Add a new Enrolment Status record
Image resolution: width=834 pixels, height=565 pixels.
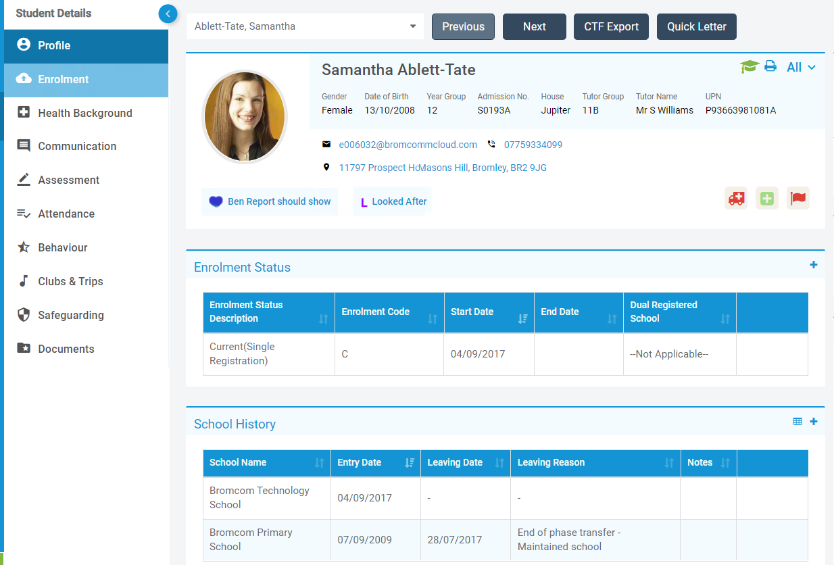click(814, 265)
